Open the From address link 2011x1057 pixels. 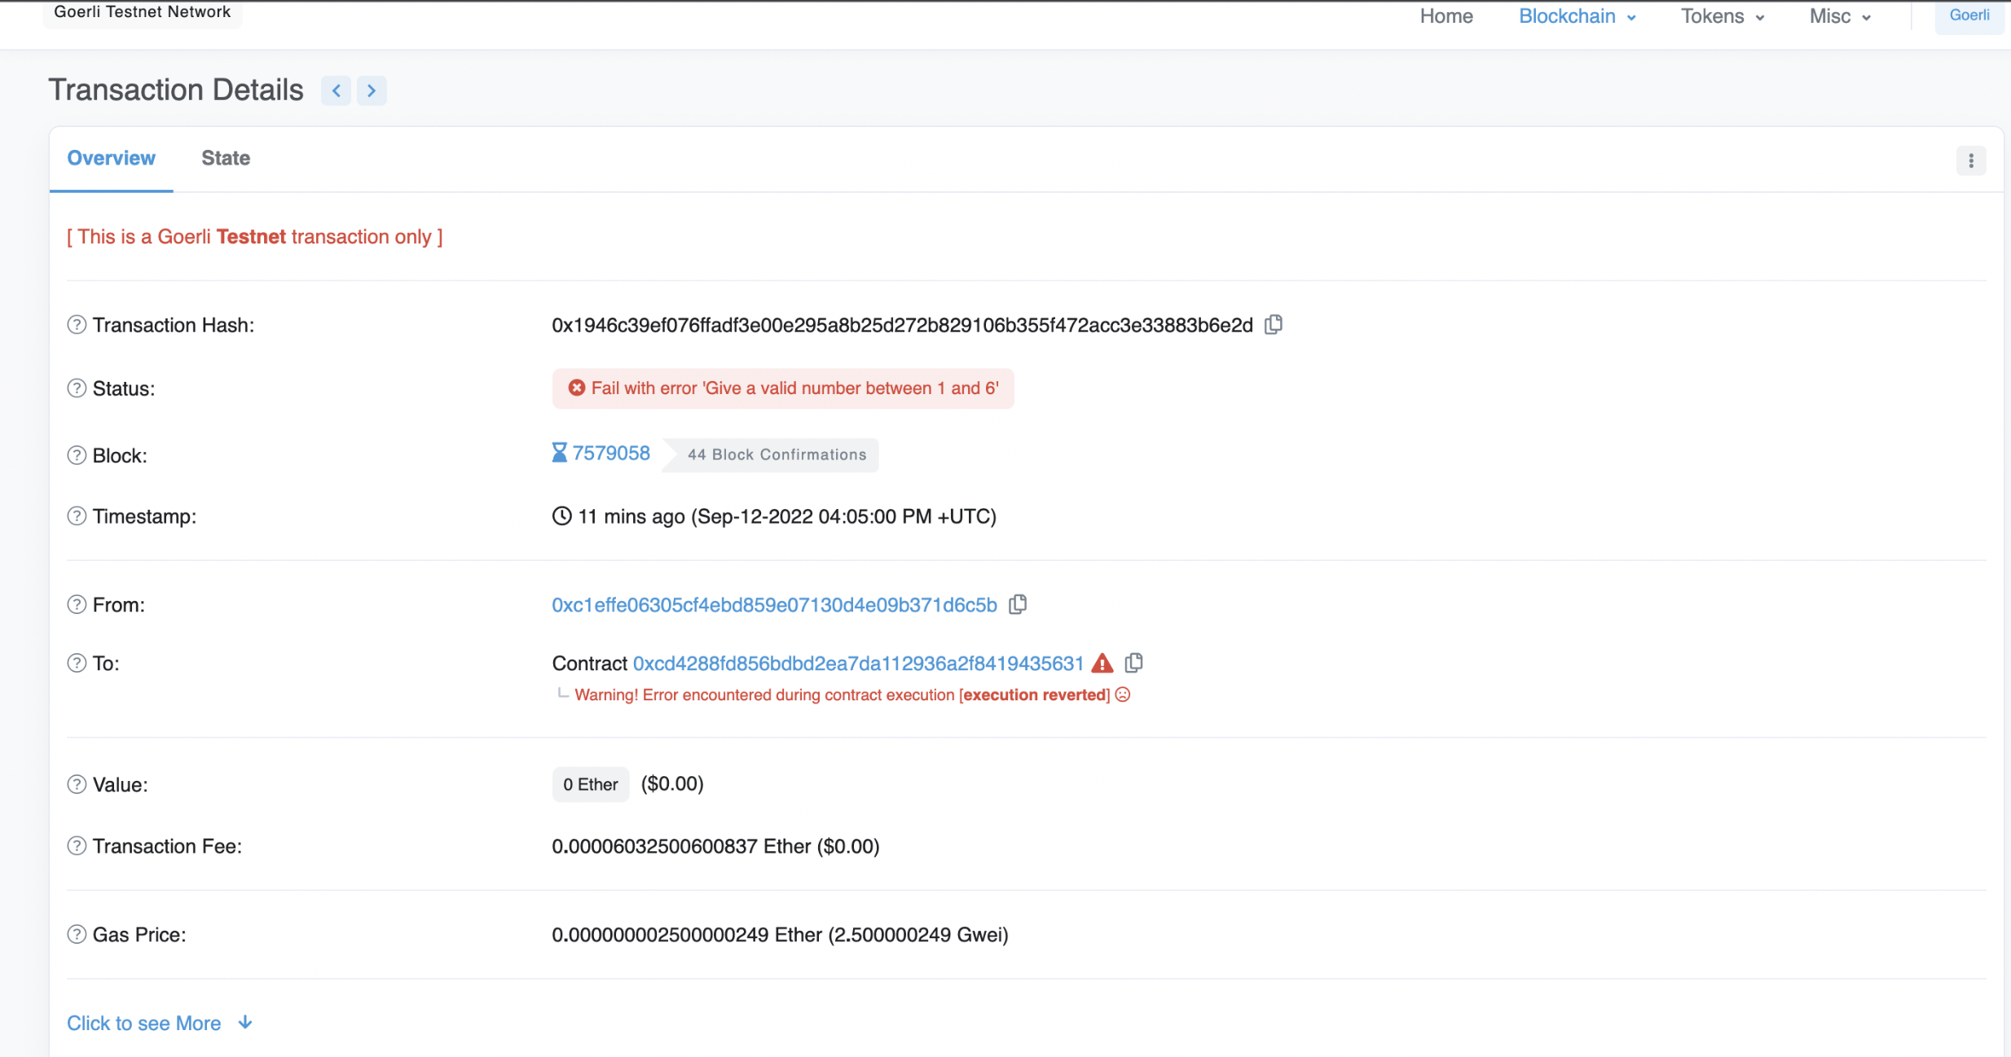tap(774, 605)
